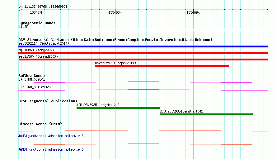Click the 133468k ruler tick label
The image size is (277, 159).
coord(115,12)
